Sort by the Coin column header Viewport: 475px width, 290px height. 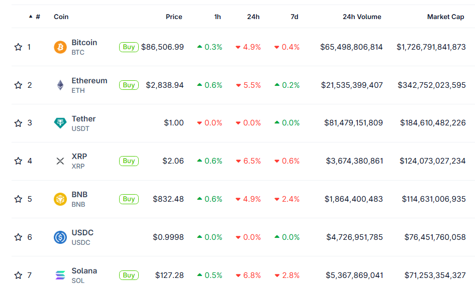(61, 17)
